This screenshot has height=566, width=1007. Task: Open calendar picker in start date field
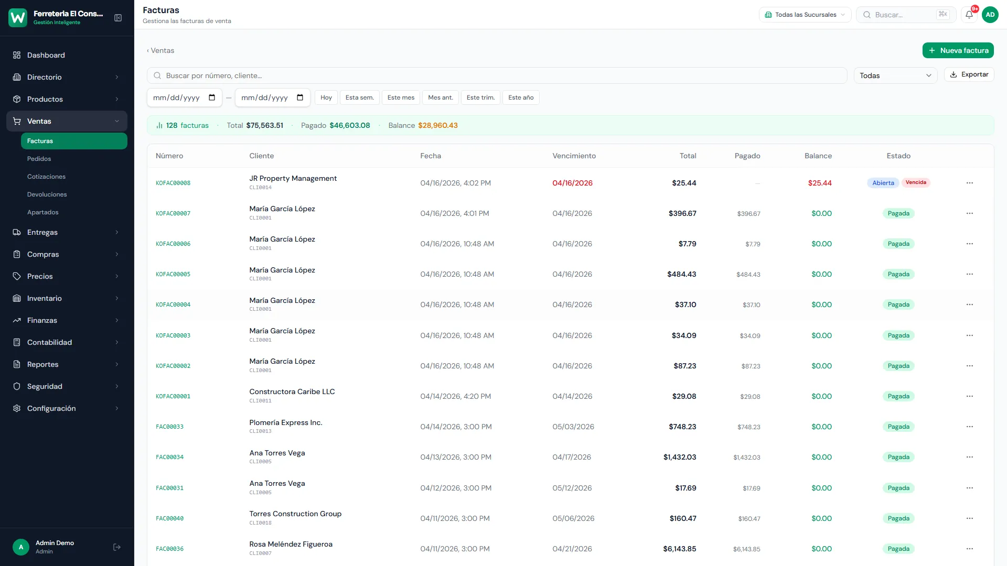pos(212,97)
